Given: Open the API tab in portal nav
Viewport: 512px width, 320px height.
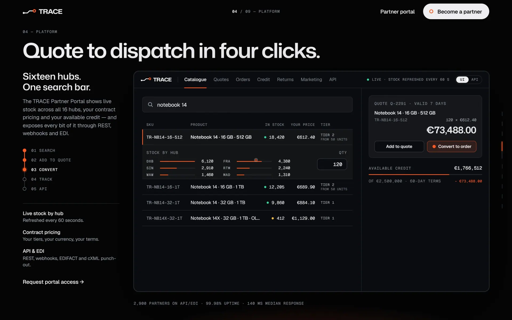Looking at the screenshot, I should tap(333, 79).
